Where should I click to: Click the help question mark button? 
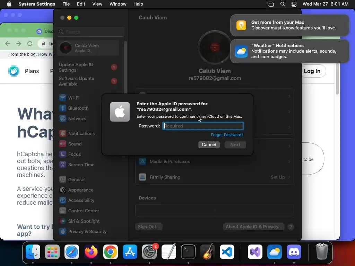291,227
